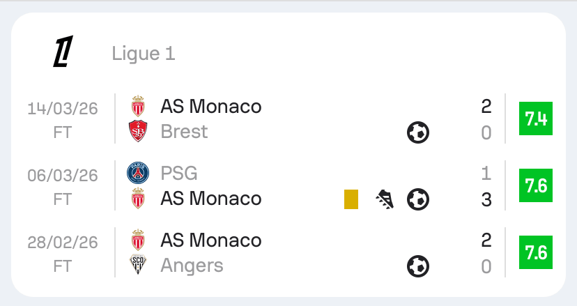Open the 7.6 rating for Angers match

point(536,253)
